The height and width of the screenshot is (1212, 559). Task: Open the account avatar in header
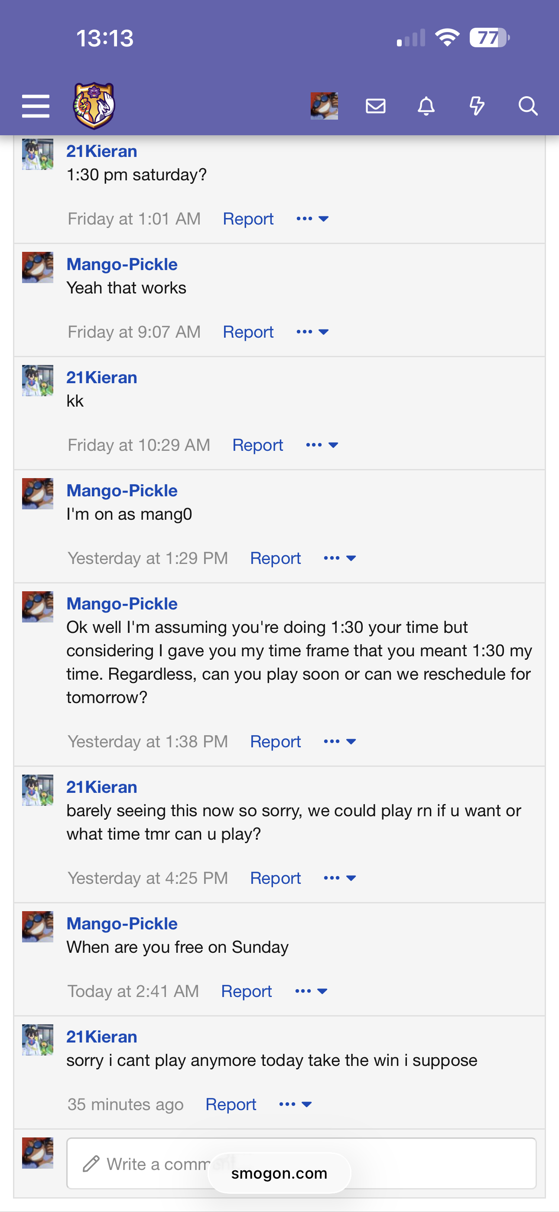tap(324, 106)
